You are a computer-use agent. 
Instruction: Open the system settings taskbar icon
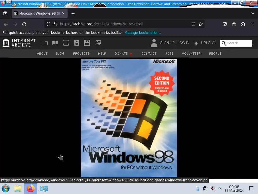[44, 188]
